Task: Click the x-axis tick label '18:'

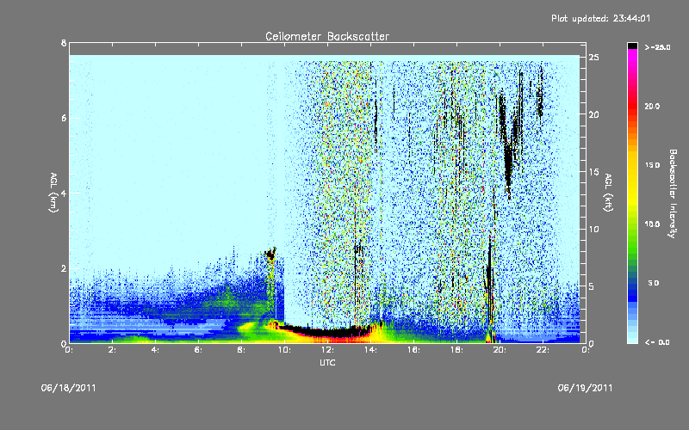Action: pos(457,350)
